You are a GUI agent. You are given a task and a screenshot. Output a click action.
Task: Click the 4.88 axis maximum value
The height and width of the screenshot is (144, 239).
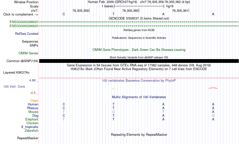coord(32,80)
